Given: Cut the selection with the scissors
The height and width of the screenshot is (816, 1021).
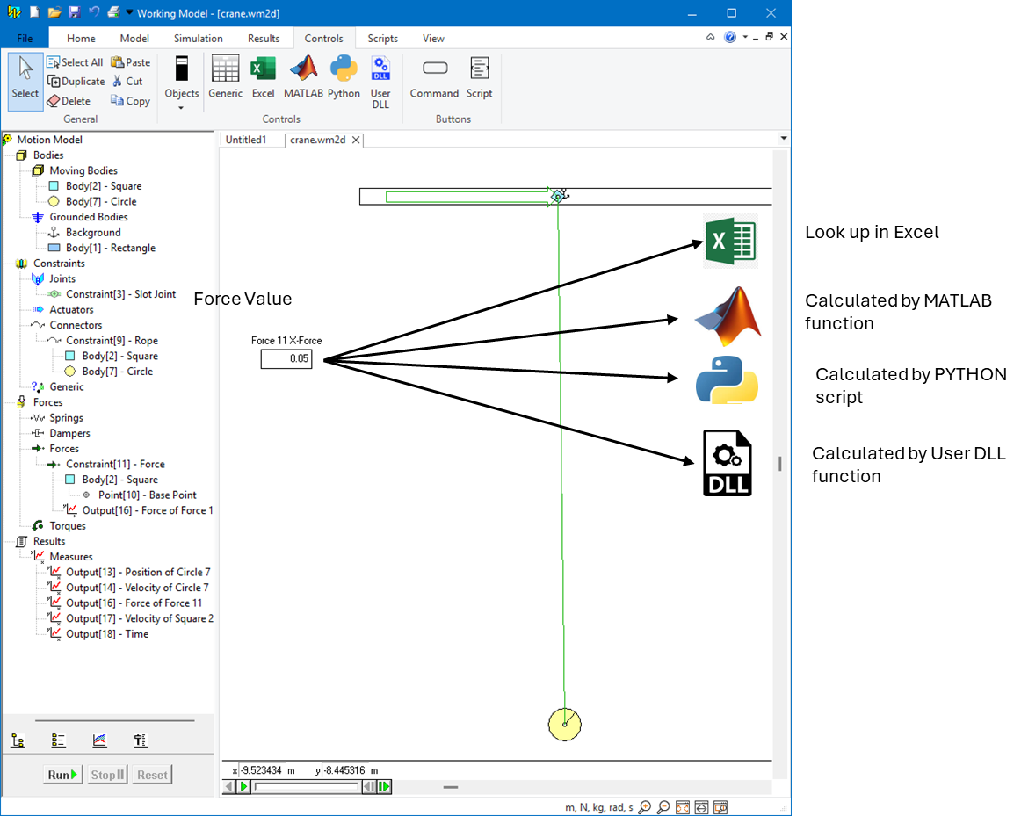Looking at the screenshot, I should pyautogui.click(x=127, y=82).
